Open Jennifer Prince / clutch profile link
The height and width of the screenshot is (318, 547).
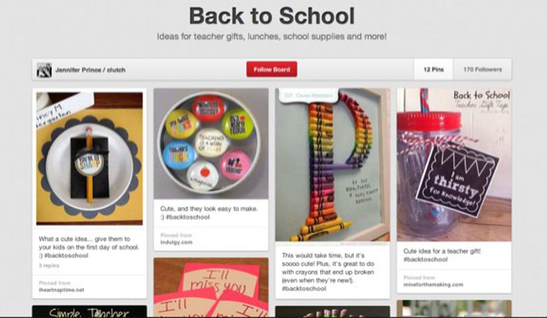90,70
